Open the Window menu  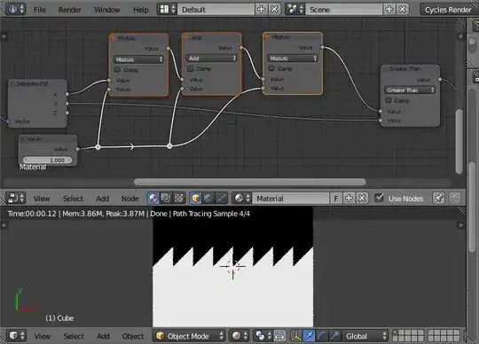pos(107,10)
